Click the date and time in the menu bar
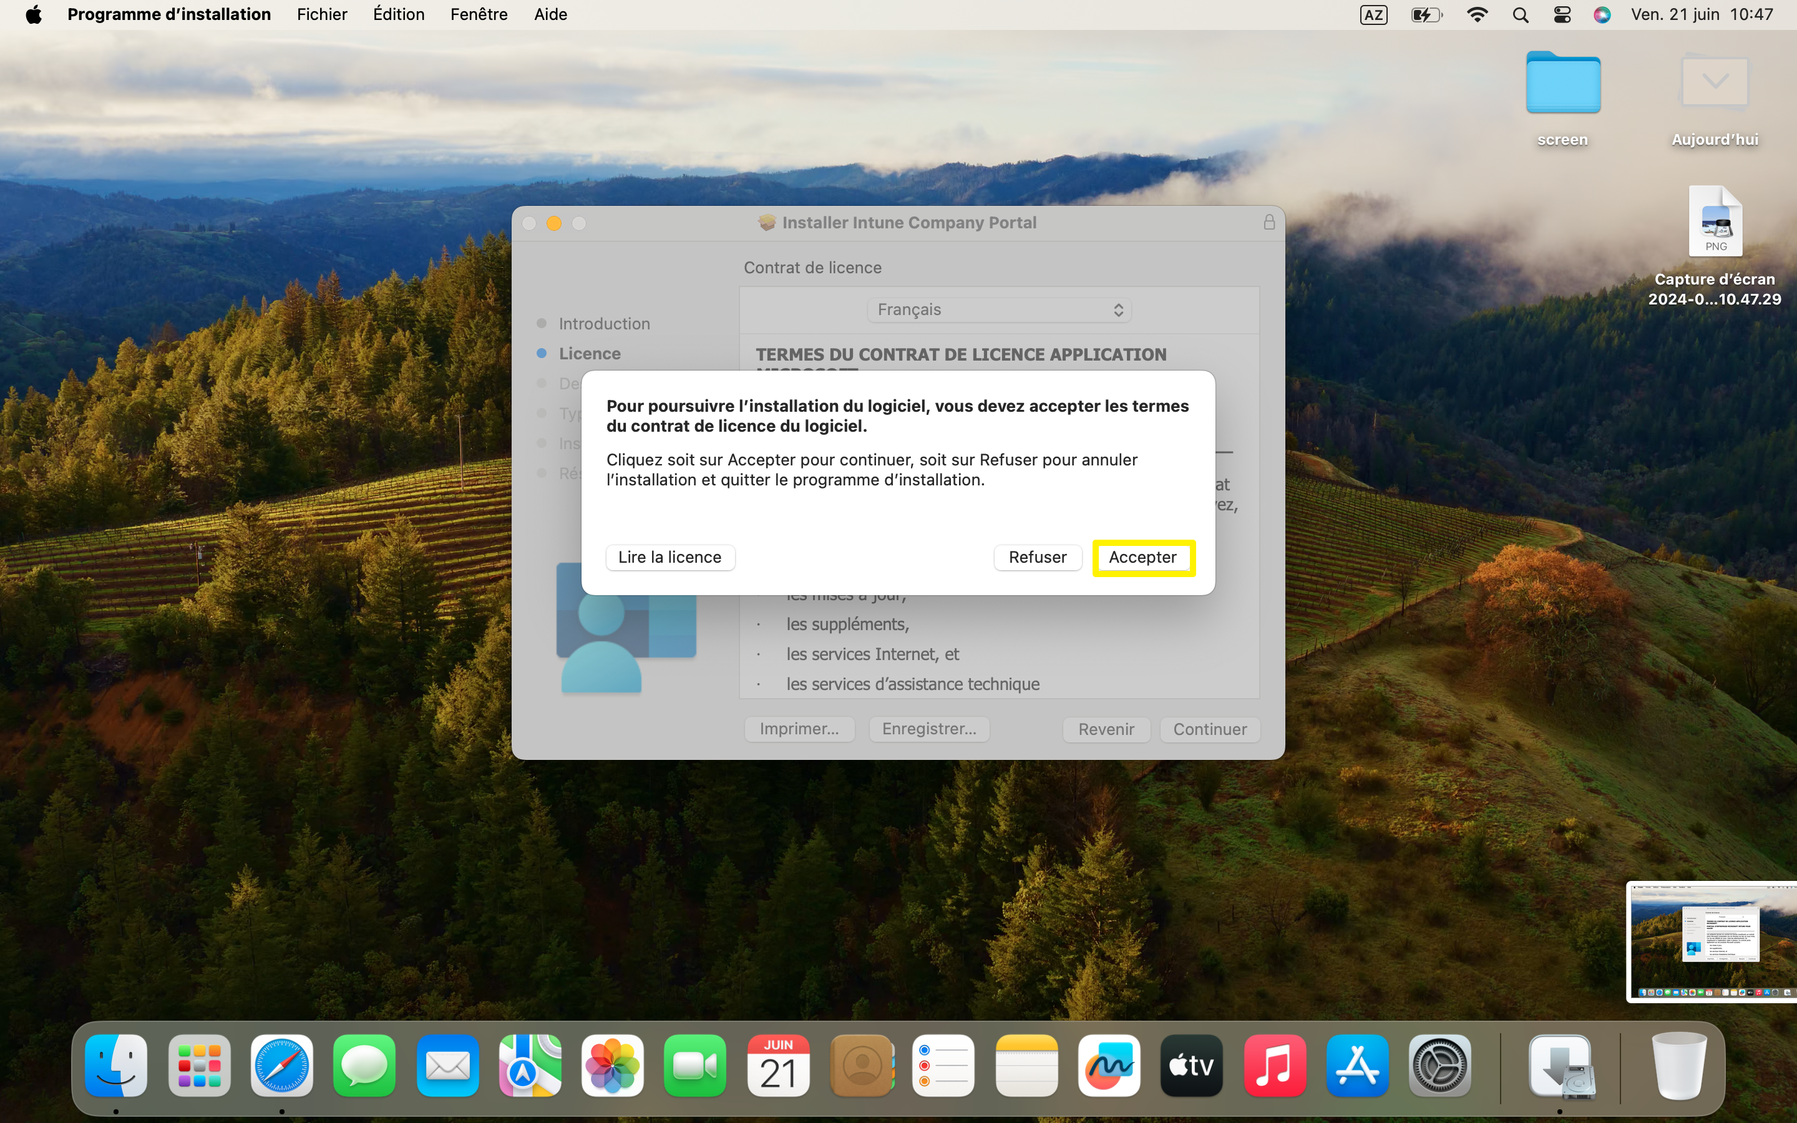The height and width of the screenshot is (1123, 1797). click(x=1701, y=15)
